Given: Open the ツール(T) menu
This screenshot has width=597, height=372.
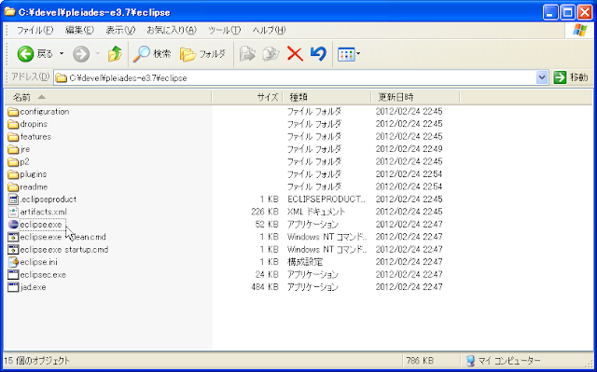Looking at the screenshot, I should coord(224,30).
